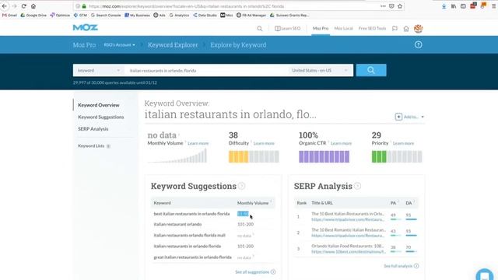
Task: Click info icon beside SERP Analysis heading
Action: coord(357,186)
